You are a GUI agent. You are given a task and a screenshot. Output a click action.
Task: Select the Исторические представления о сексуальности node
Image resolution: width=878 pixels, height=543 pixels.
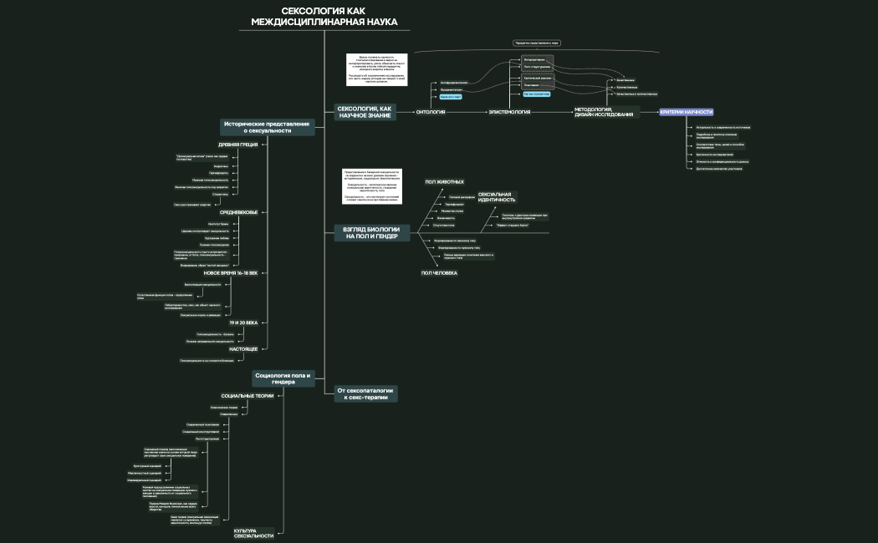[266, 128]
